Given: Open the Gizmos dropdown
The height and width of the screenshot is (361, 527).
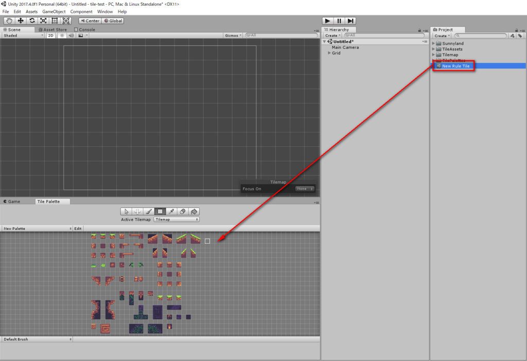Looking at the screenshot, I should [x=233, y=35].
